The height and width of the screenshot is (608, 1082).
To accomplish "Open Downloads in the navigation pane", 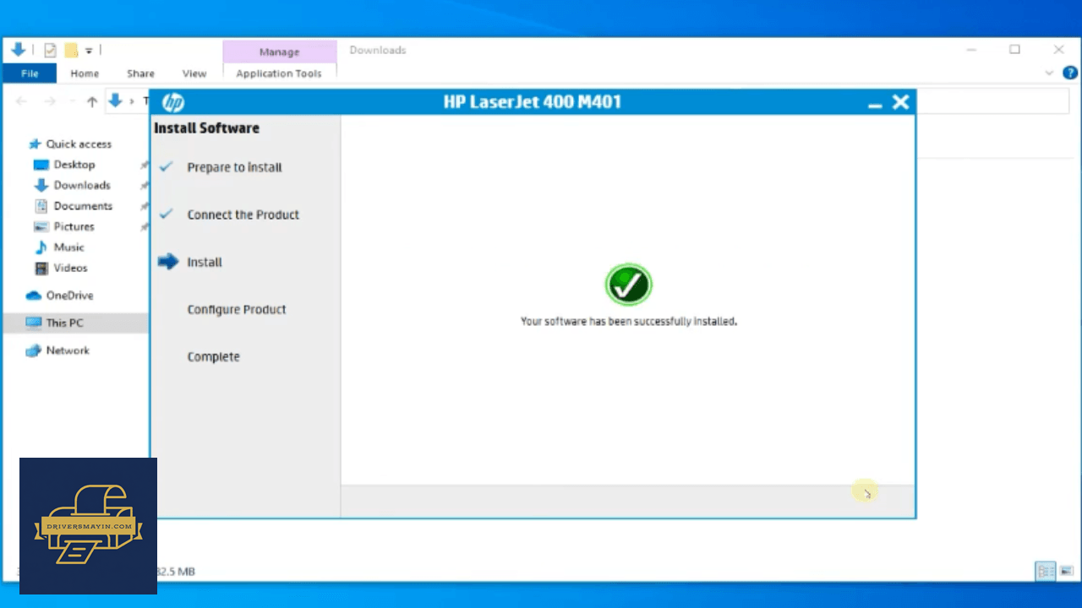I will [x=82, y=185].
